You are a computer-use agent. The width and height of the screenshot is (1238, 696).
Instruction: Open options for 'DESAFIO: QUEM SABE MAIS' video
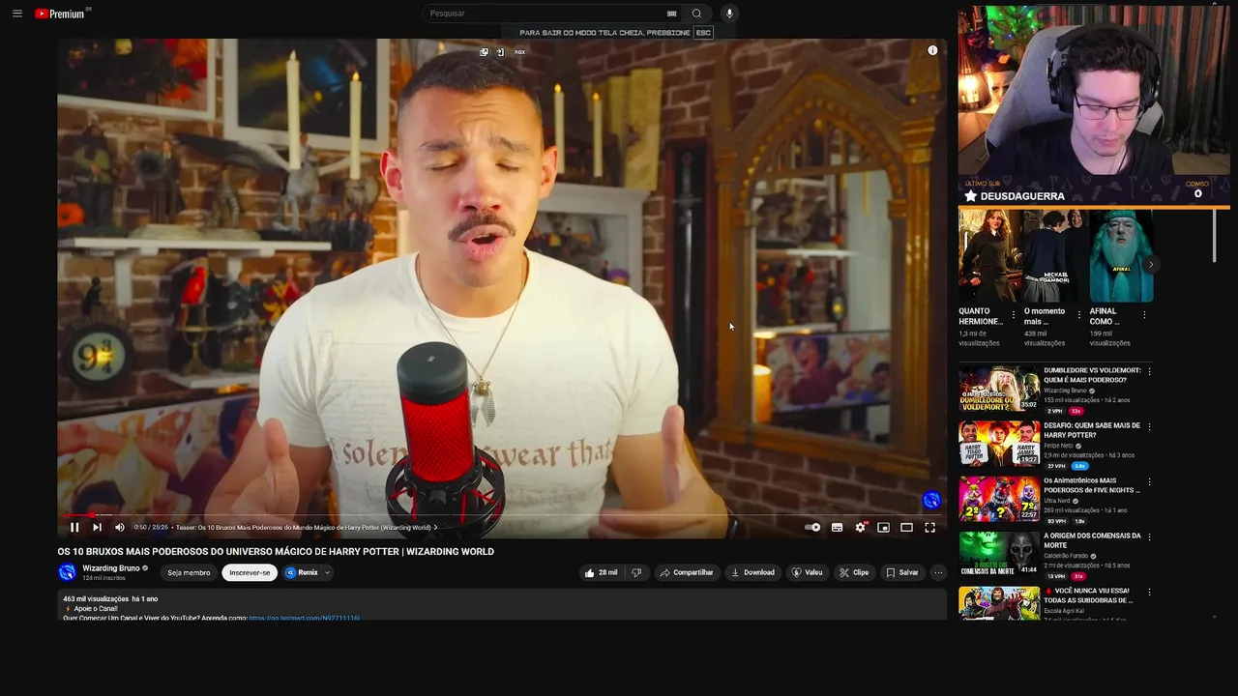(1149, 426)
